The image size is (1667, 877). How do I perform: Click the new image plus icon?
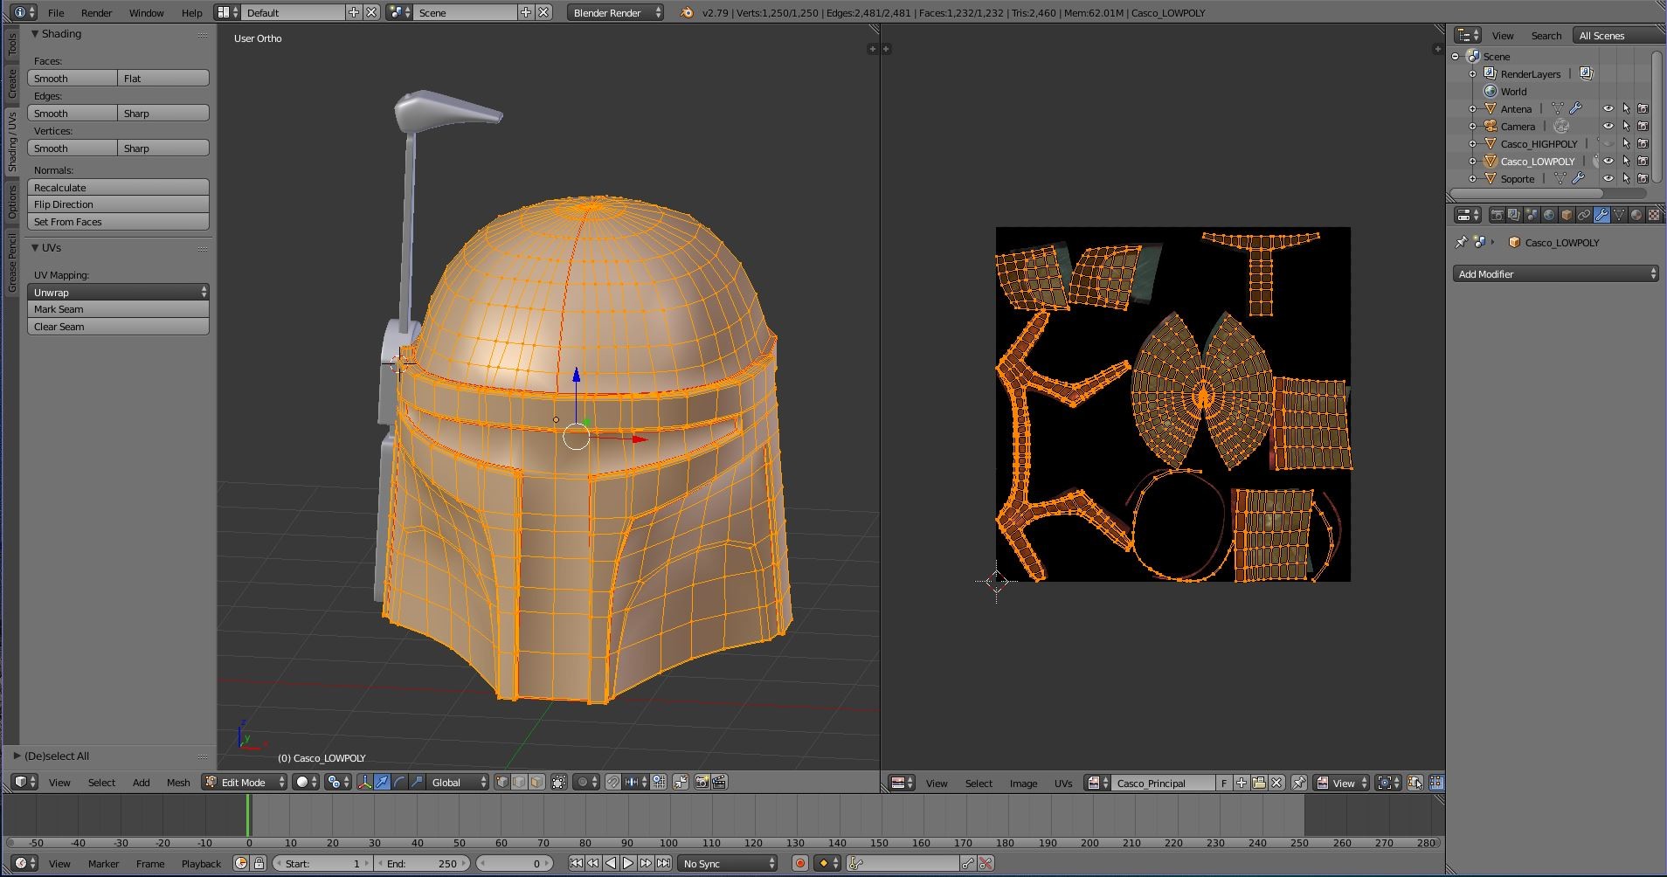pos(1242,783)
